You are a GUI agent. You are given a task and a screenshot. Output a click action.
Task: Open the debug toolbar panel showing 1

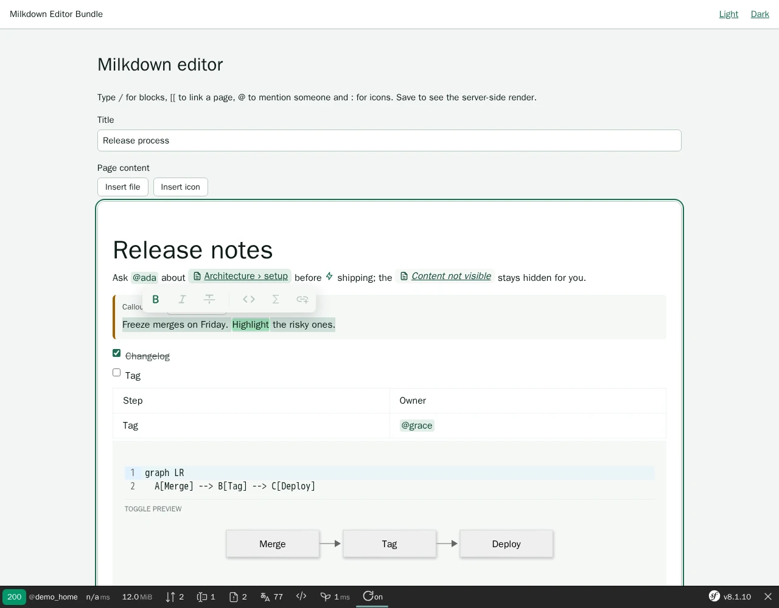[206, 596]
